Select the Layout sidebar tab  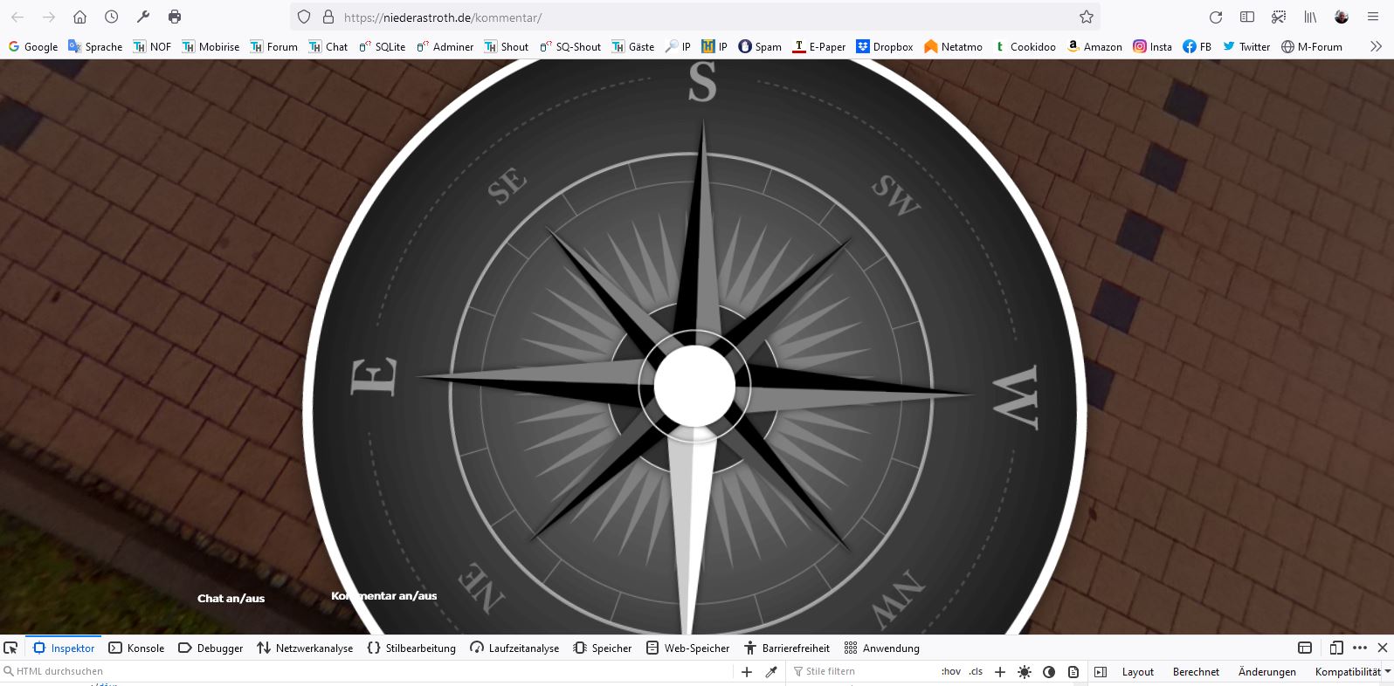pyautogui.click(x=1137, y=671)
